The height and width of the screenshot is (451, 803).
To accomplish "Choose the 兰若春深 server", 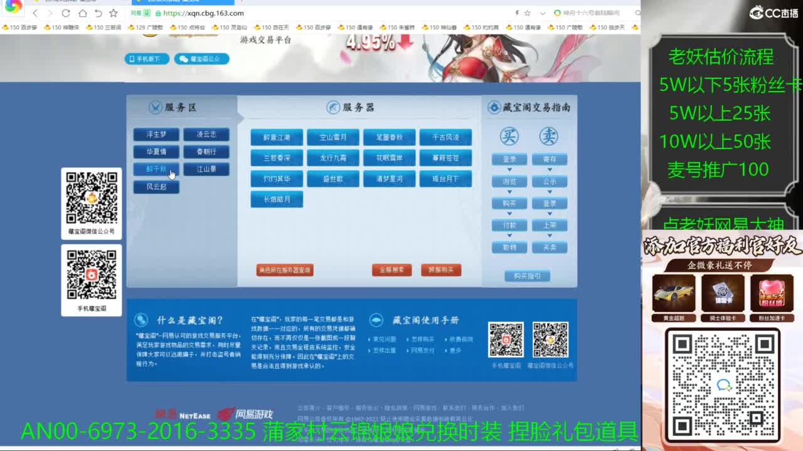I will pyautogui.click(x=277, y=158).
